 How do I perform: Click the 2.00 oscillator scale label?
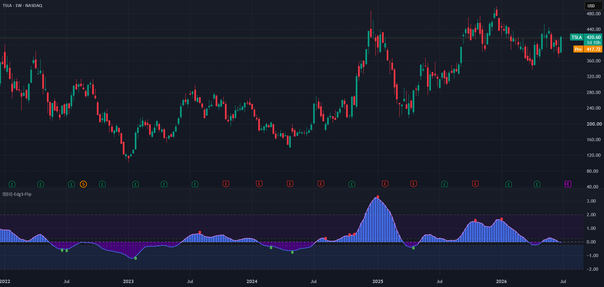tap(591, 215)
